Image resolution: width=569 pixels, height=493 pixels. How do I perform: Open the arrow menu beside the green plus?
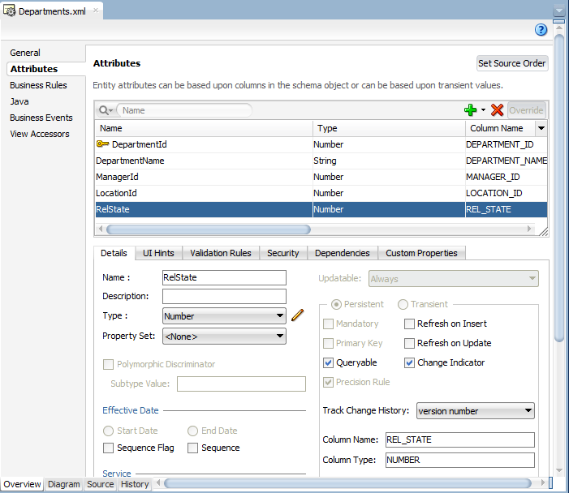pos(483,109)
